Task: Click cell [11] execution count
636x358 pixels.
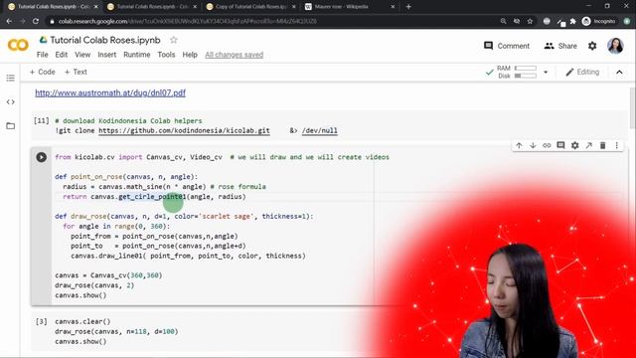Action: [42, 120]
